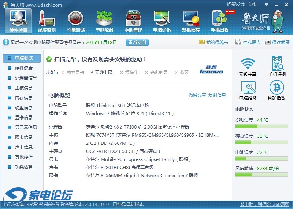Click the 光盘刻录 feature indicator
This screenshot has height=209, width=293.
coord(156,72)
